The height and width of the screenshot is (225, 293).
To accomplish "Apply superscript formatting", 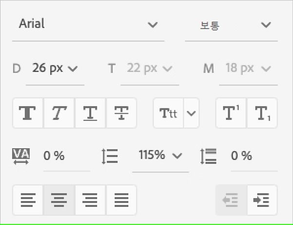I will 231,113.
